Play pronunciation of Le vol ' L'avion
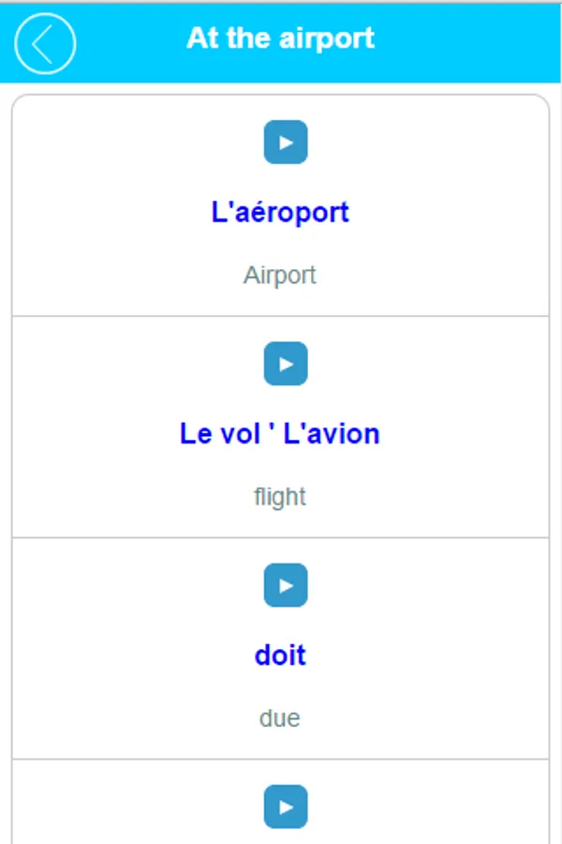Screen dimensions: 562x844 tap(286, 364)
